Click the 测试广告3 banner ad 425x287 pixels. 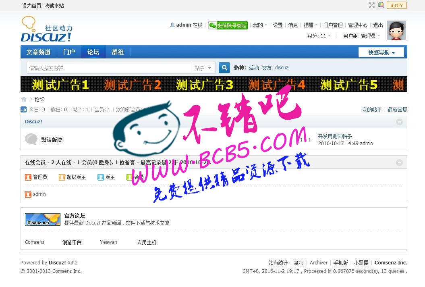tap(204, 85)
